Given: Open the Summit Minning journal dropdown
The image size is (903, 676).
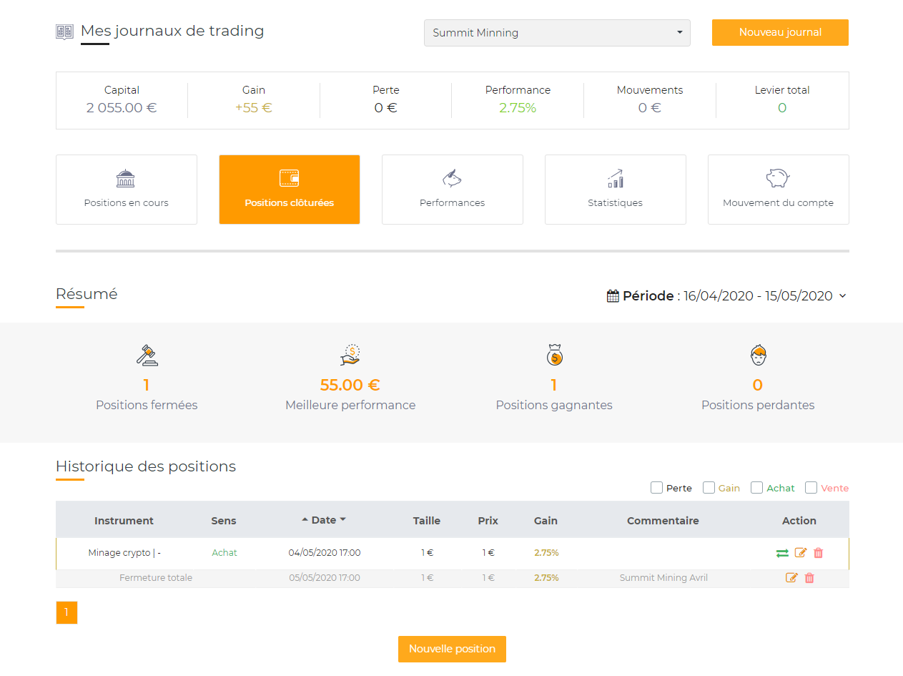Looking at the screenshot, I should click(557, 32).
